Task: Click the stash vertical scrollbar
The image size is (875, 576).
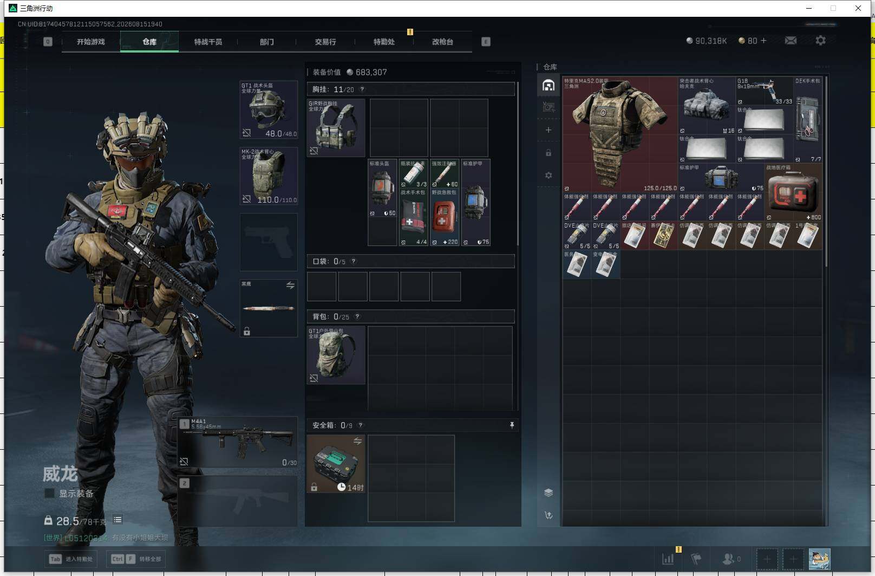Action: click(826, 172)
